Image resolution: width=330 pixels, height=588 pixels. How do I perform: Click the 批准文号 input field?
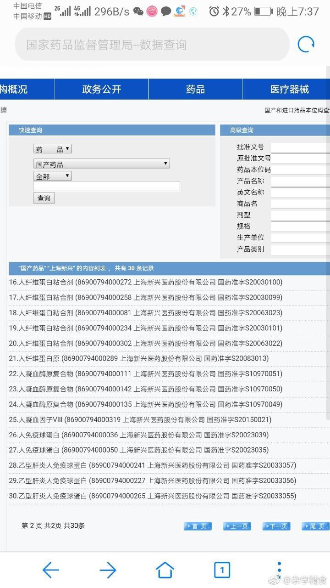click(x=301, y=147)
